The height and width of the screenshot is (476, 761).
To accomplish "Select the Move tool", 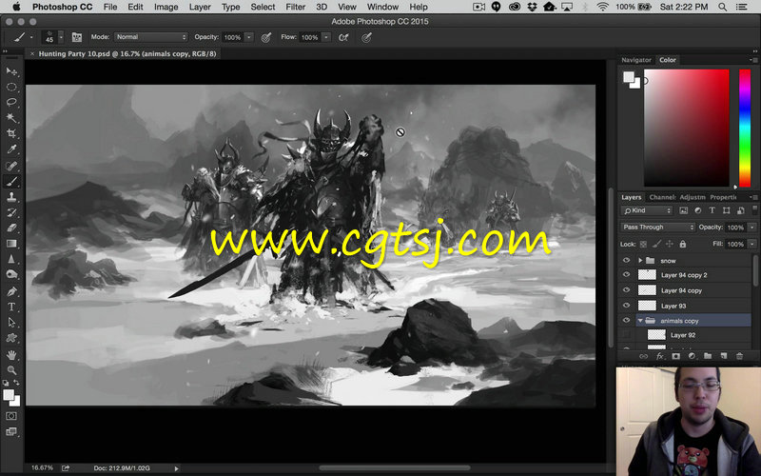I will click(x=11, y=71).
